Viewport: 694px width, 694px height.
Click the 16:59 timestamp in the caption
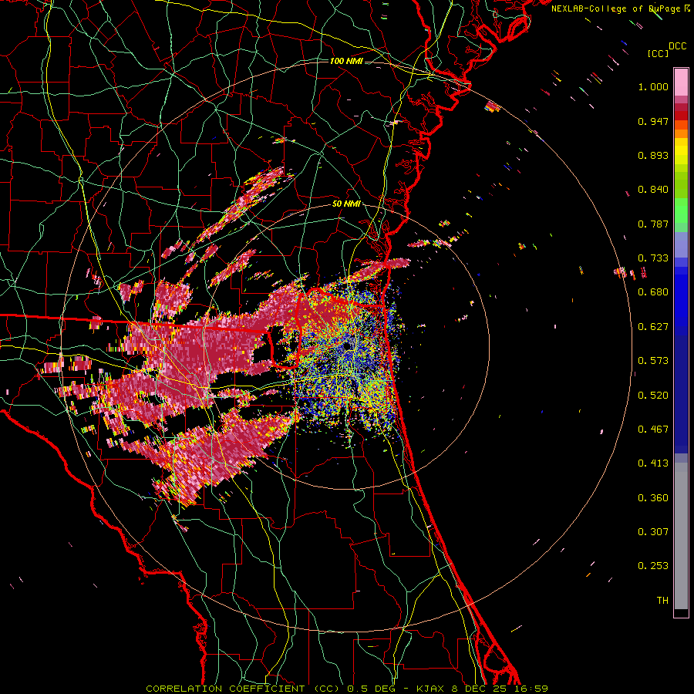pyautogui.click(x=532, y=689)
